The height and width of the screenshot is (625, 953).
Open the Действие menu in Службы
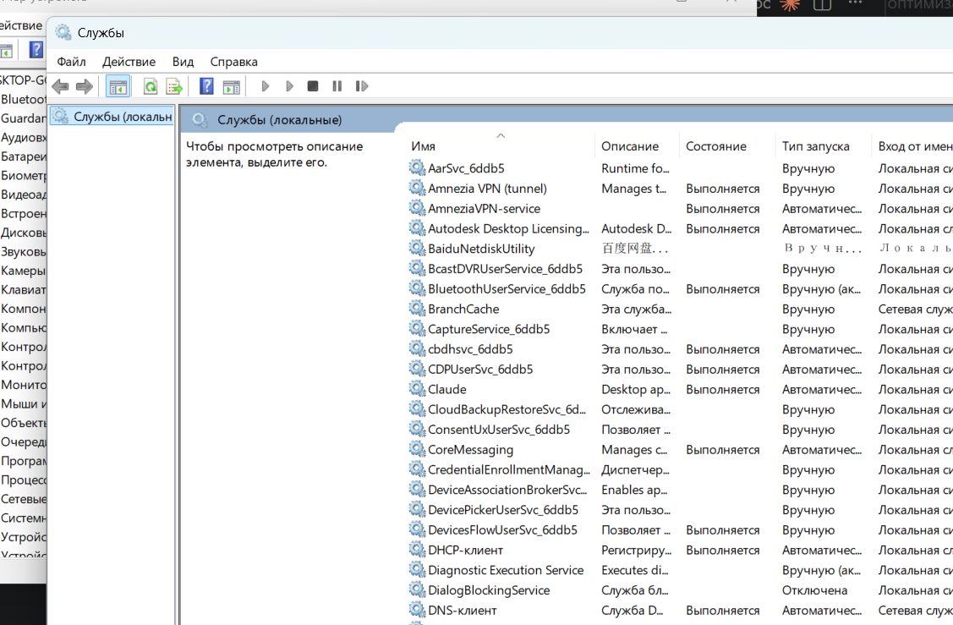[129, 62]
